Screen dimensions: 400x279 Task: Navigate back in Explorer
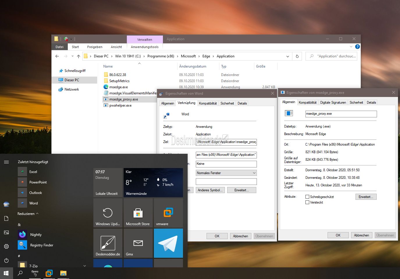(57, 56)
